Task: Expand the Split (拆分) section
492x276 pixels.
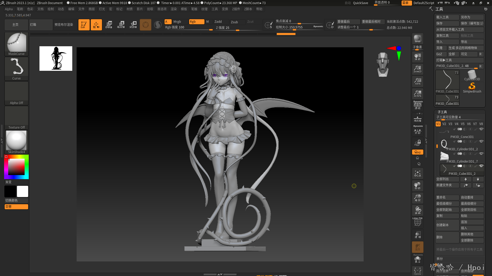Action: (439, 259)
